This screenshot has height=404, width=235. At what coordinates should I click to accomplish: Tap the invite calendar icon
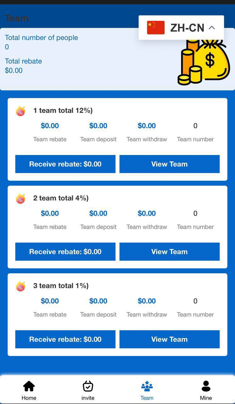[88, 386]
